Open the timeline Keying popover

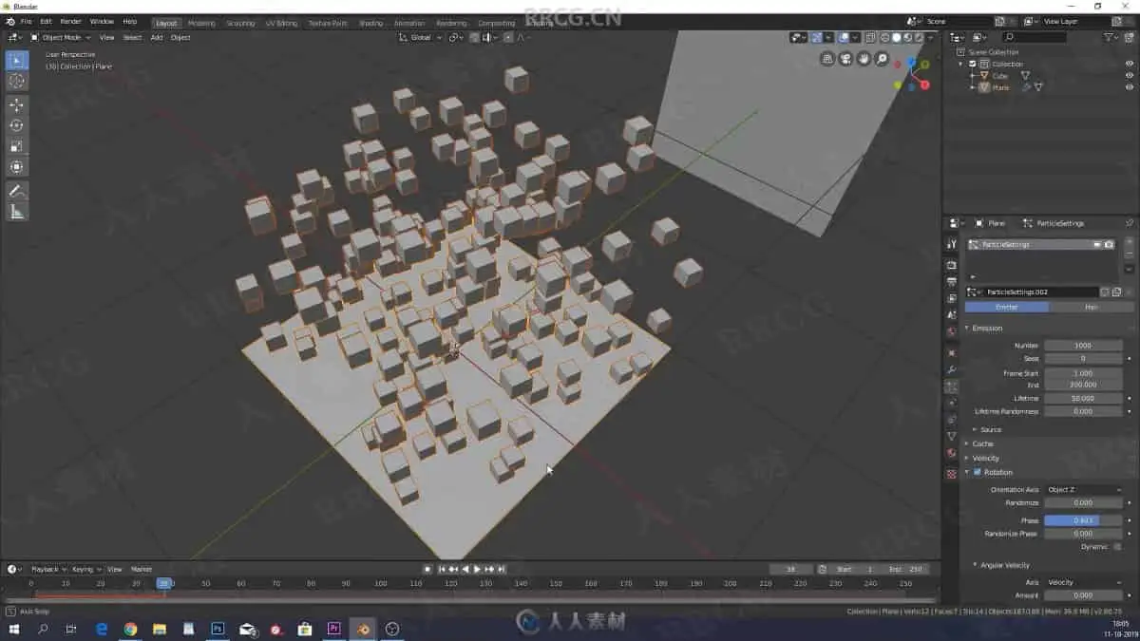pos(85,569)
